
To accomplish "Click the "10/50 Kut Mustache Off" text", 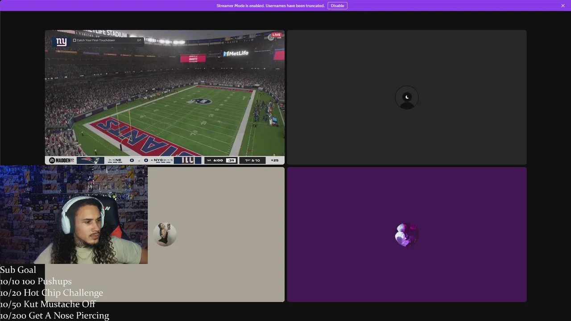I will click(48, 304).
